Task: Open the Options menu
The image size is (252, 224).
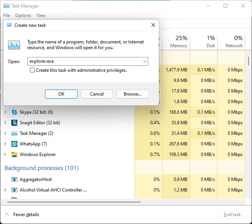Action: click(x=23, y=15)
